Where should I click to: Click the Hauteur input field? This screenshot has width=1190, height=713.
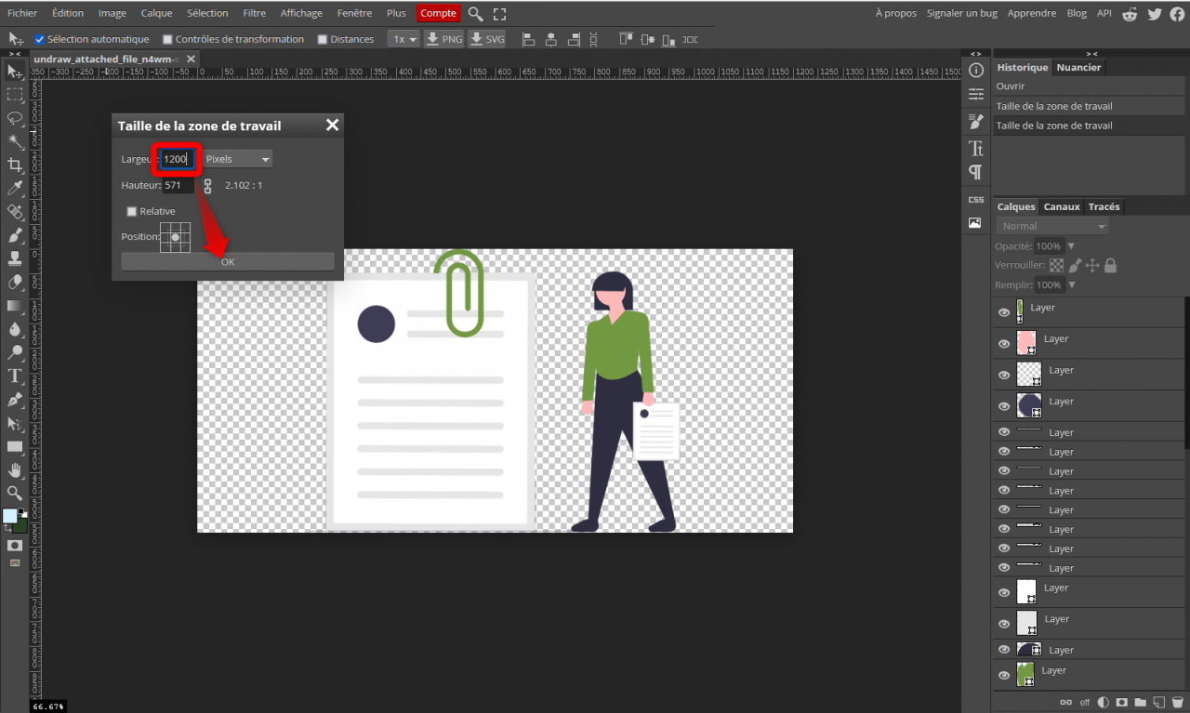coord(178,185)
